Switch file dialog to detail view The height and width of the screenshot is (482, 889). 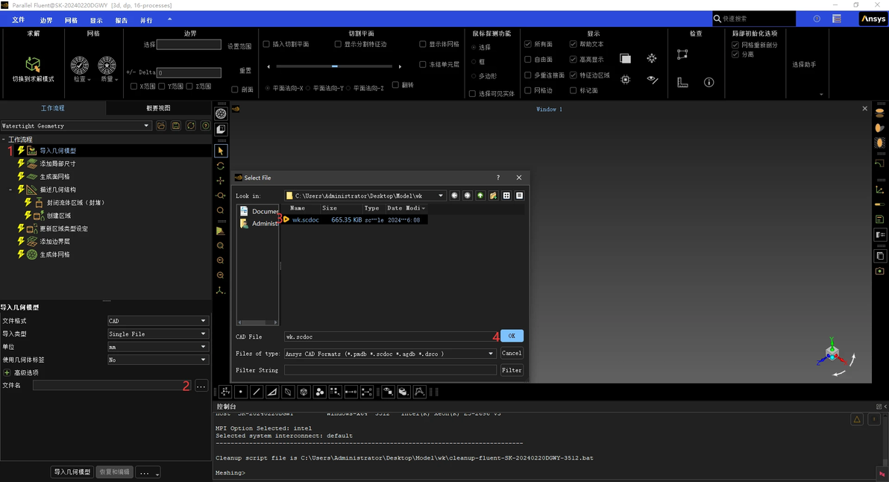(x=519, y=195)
